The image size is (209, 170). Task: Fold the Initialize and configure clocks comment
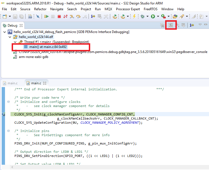[x=8, y=102]
